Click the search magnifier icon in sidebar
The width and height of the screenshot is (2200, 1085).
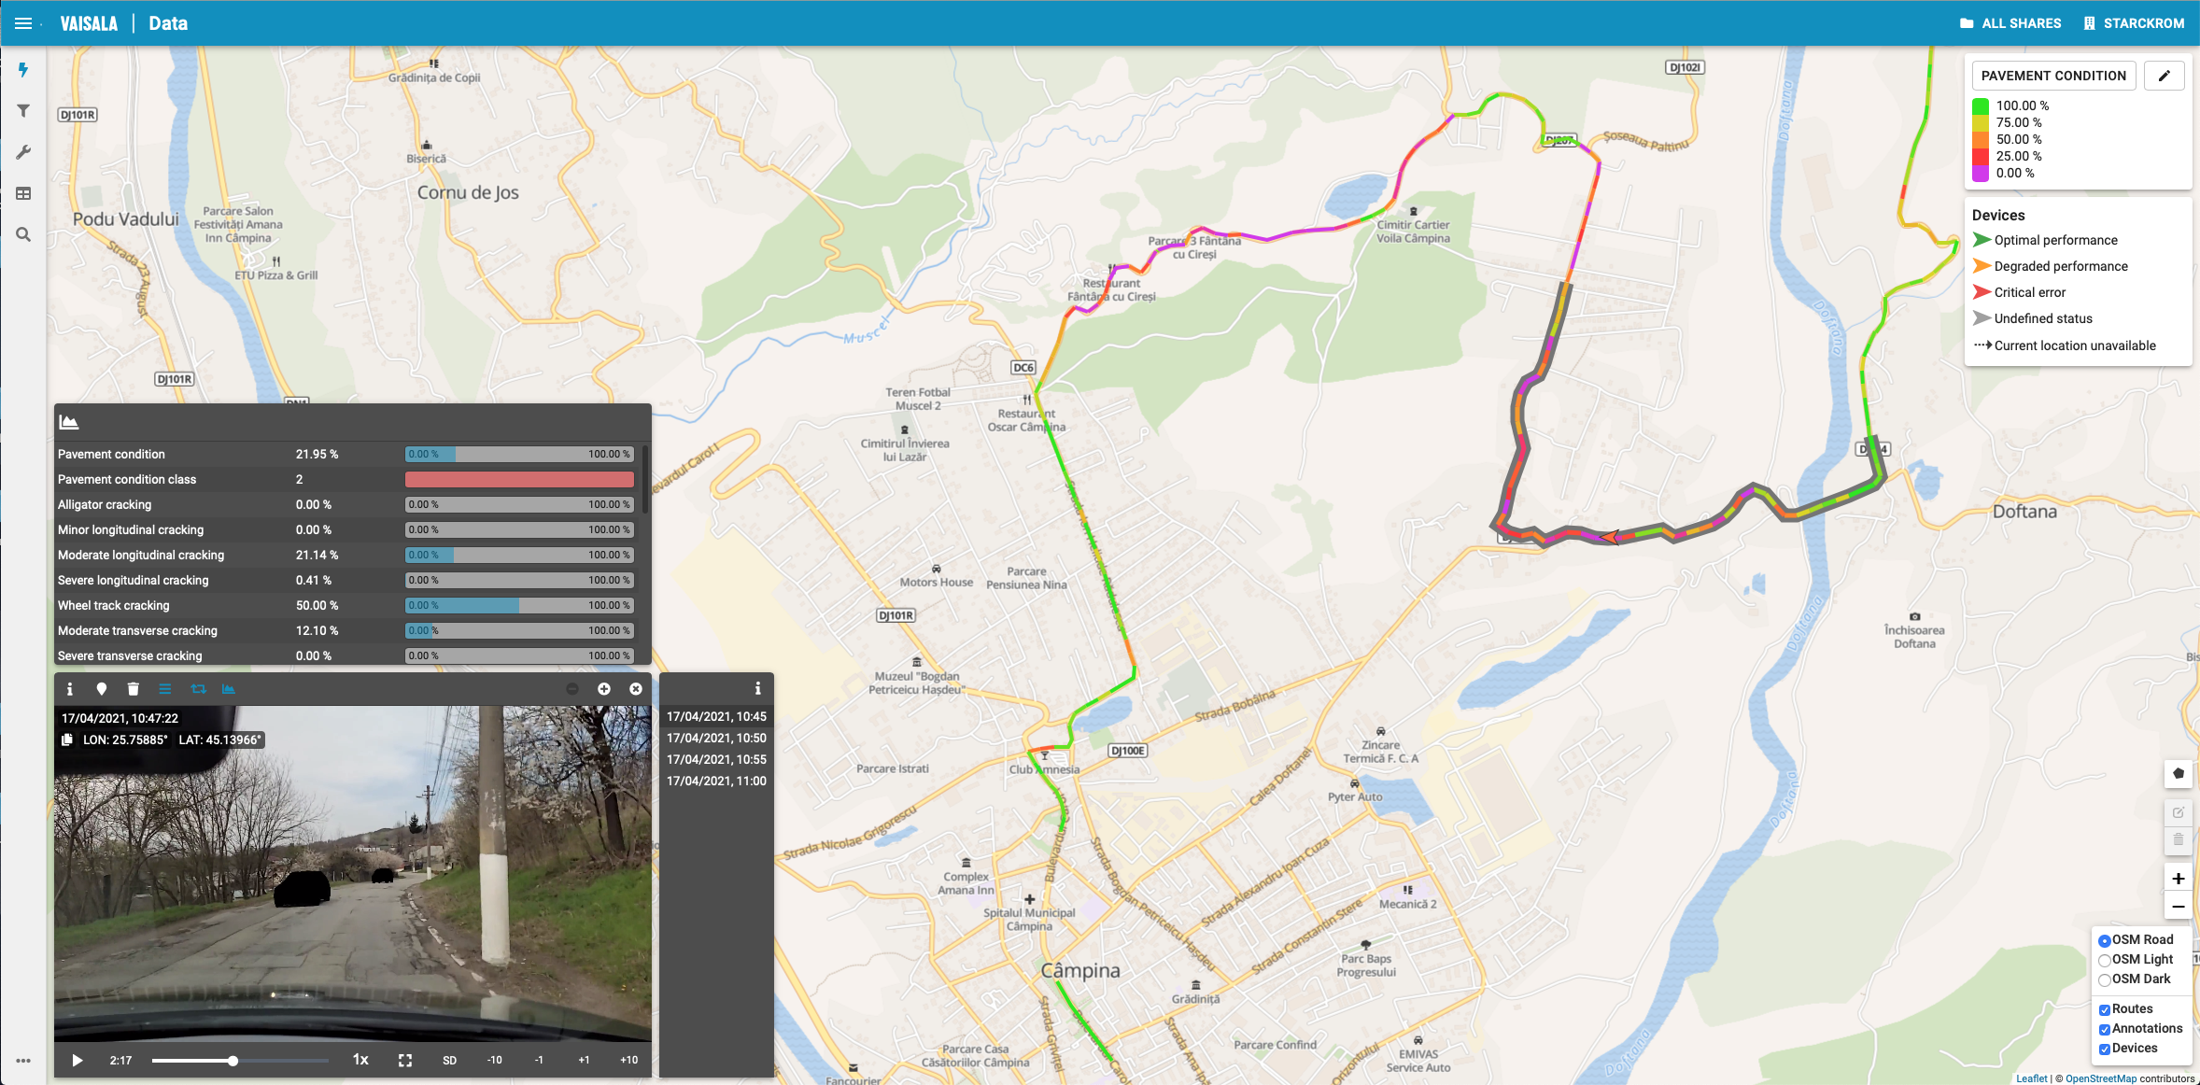(23, 234)
